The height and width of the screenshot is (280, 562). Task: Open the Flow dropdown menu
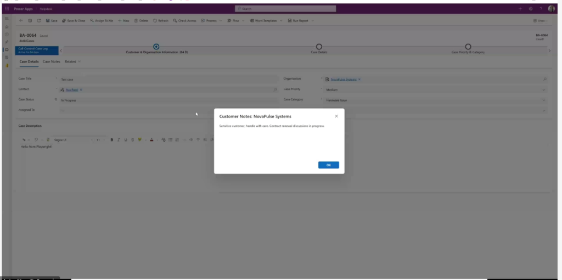tap(236, 21)
